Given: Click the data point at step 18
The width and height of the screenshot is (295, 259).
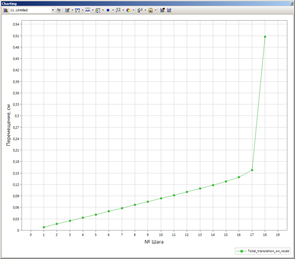Looking at the screenshot, I should 265,37.
